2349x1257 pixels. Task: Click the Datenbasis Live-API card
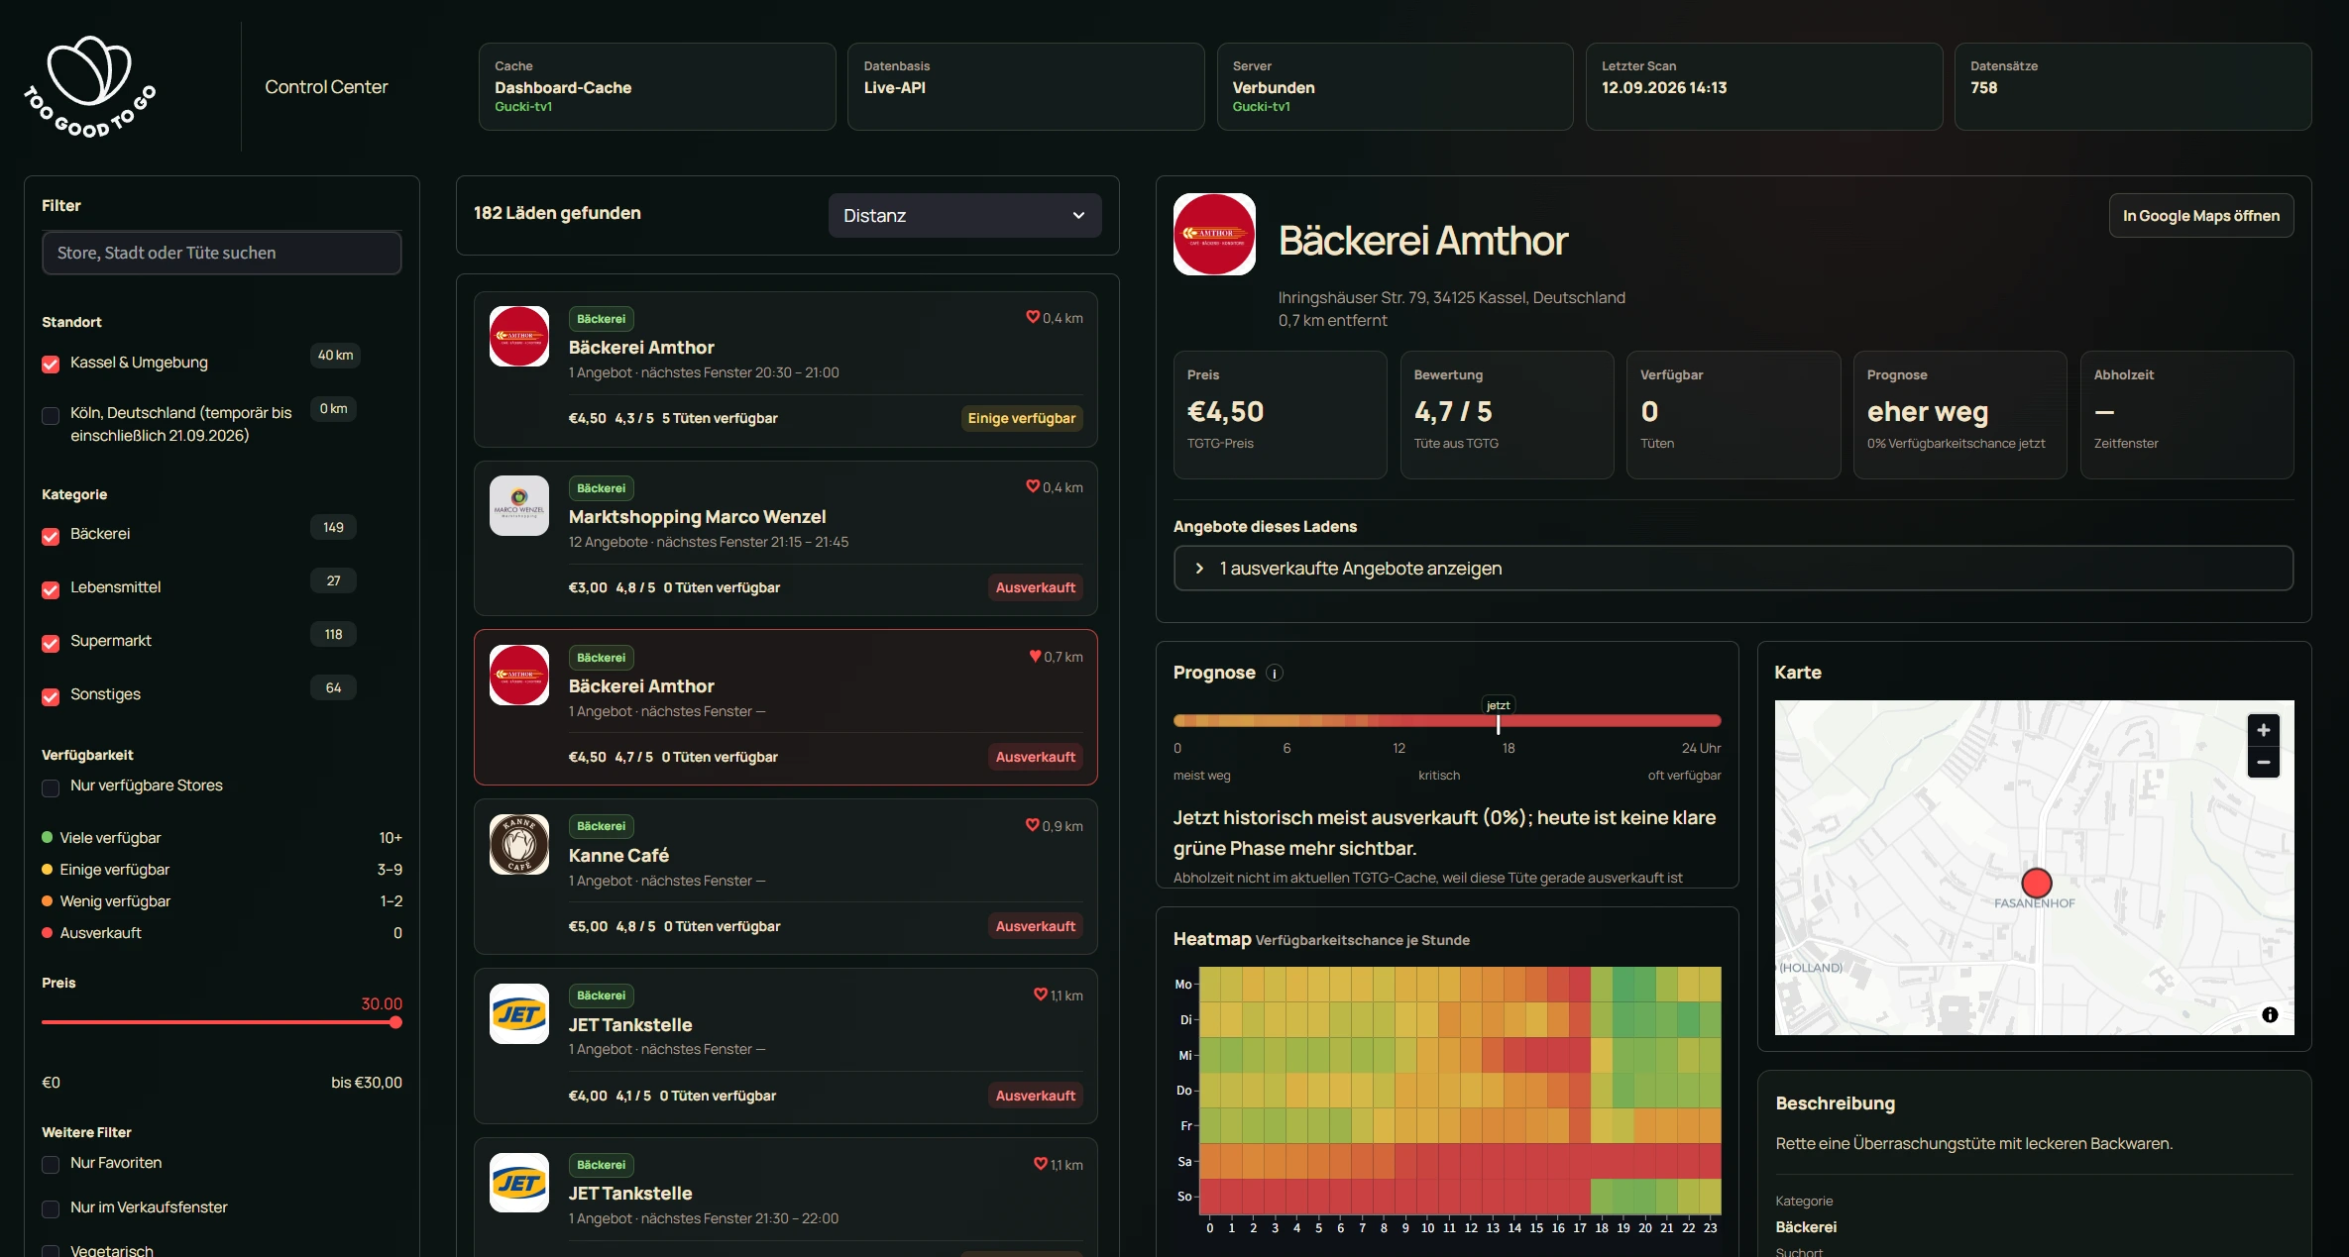[1025, 86]
